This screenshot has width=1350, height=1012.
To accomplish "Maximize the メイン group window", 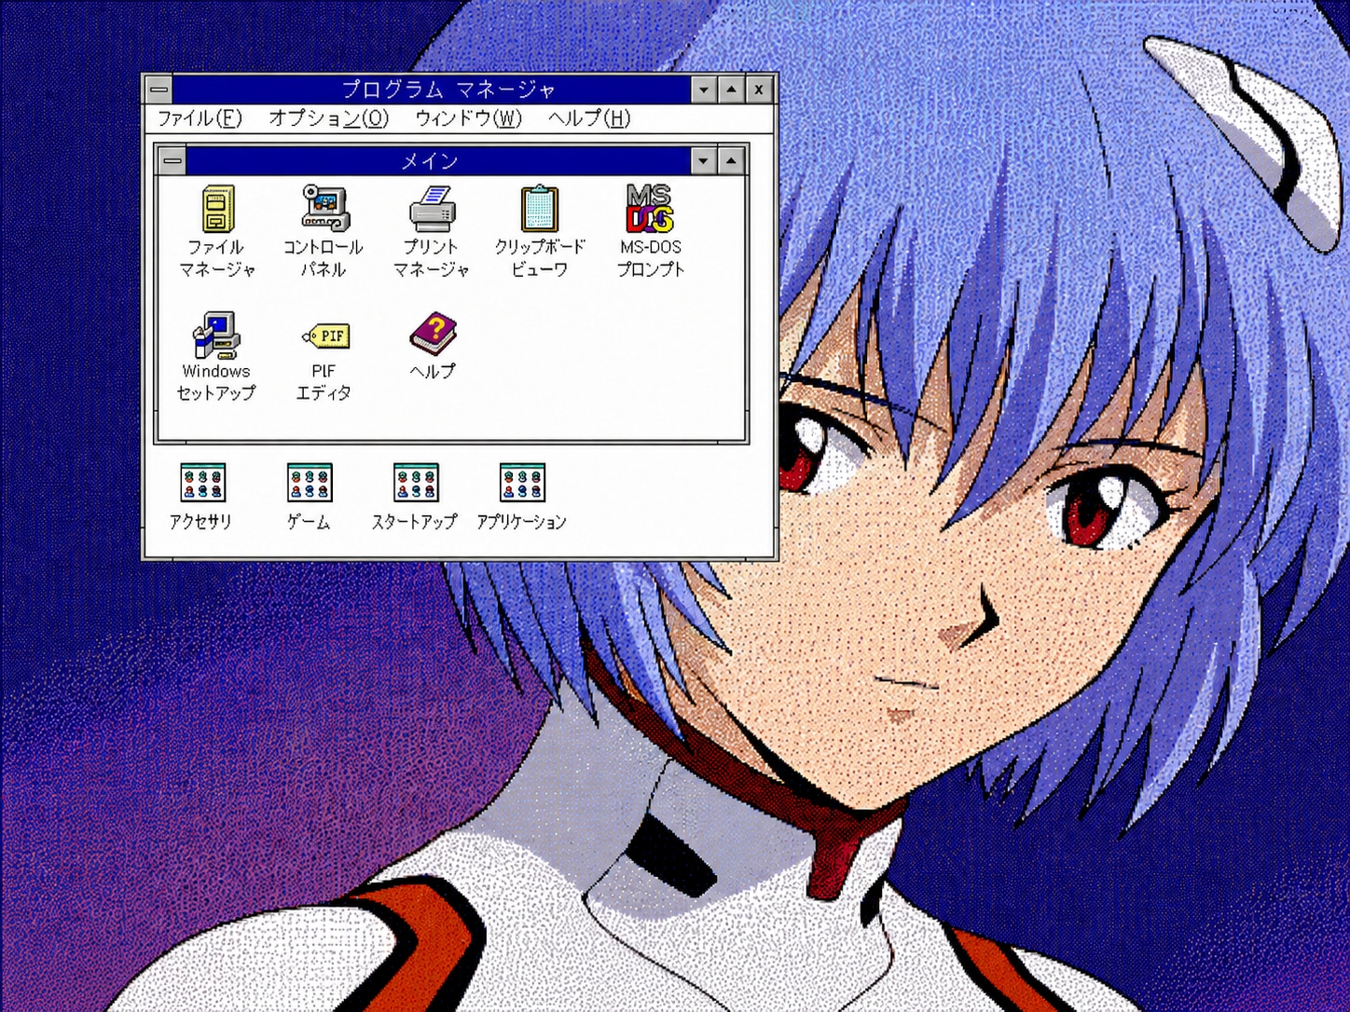I will pos(732,160).
